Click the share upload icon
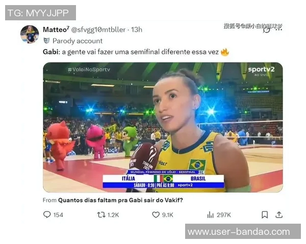This screenshot has width=306, height=244. point(279,215)
